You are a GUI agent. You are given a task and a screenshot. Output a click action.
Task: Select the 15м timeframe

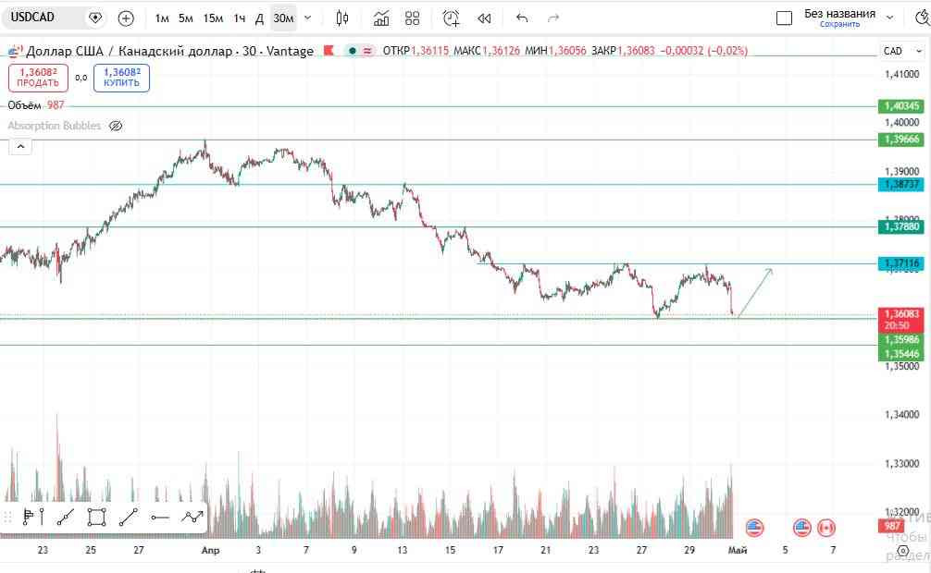coord(213,18)
